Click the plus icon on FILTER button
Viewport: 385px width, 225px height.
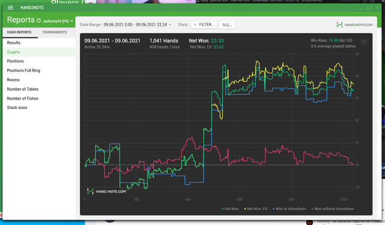(195, 25)
